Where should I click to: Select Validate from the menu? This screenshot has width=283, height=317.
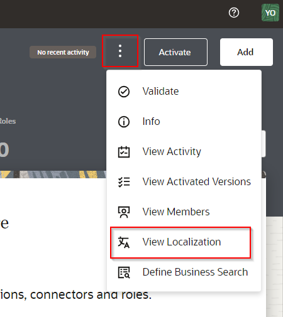[184, 92]
